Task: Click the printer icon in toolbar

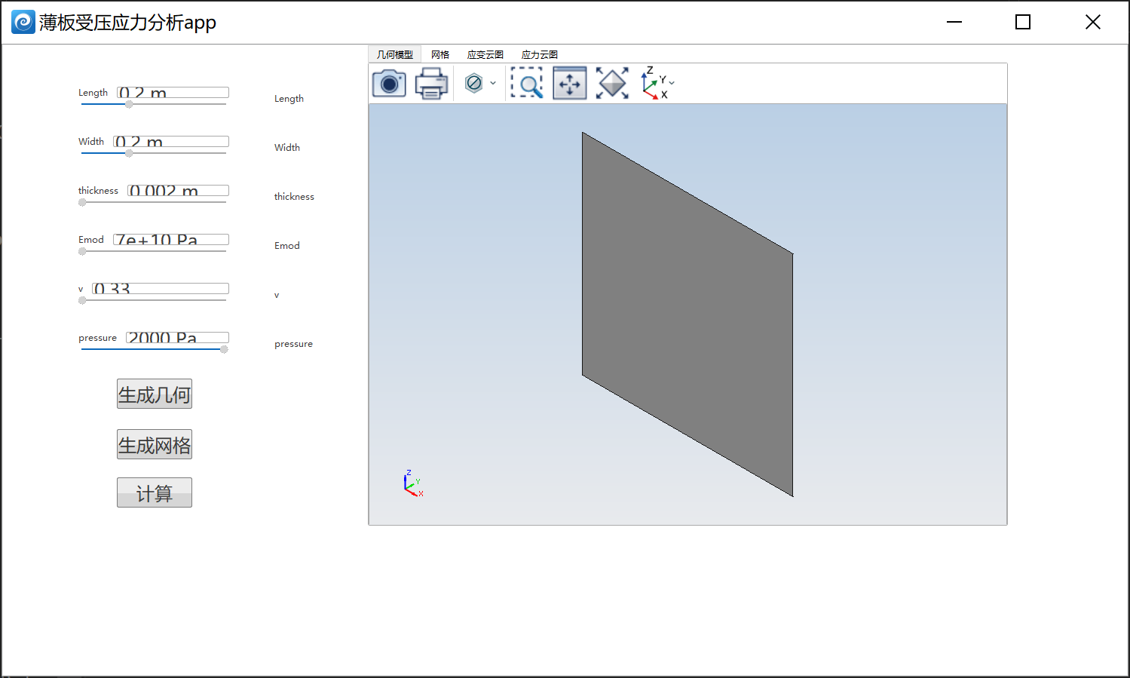Action: 432,83
